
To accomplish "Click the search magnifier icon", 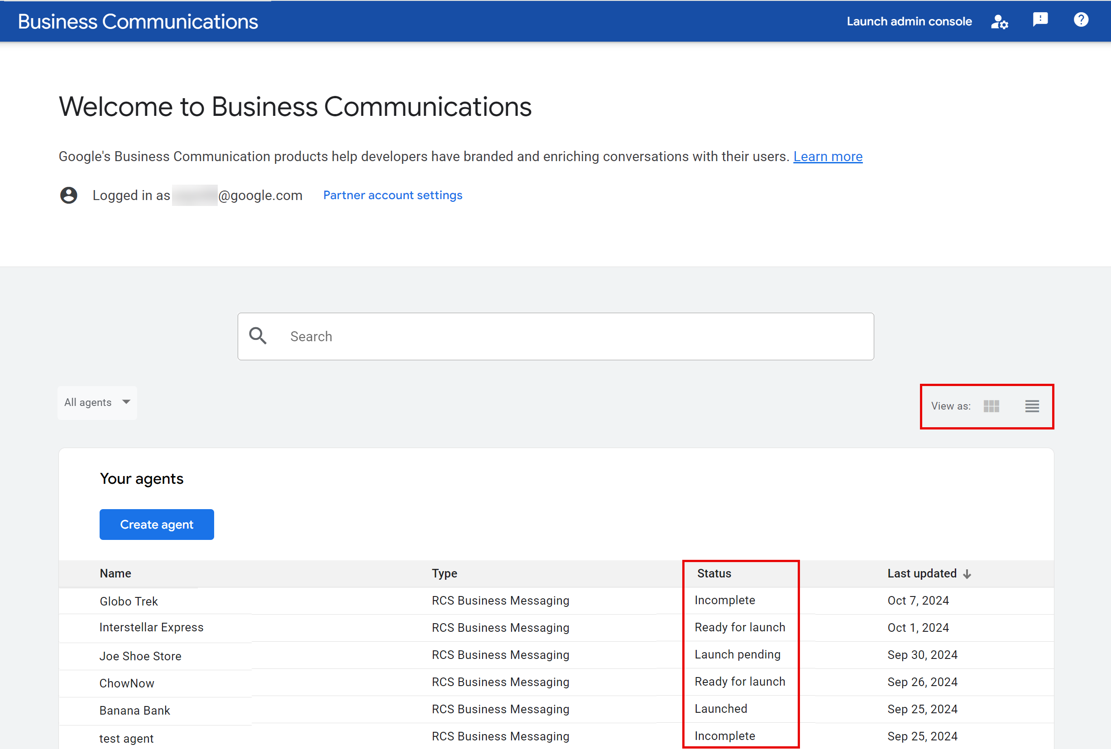I will 259,335.
